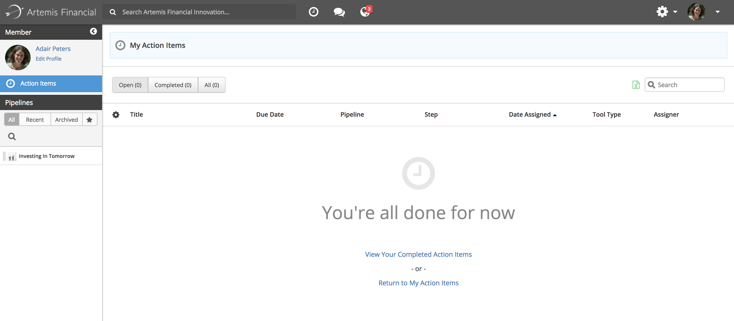Click the Edit Profile link
This screenshot has width=734, height=321.
48,59
